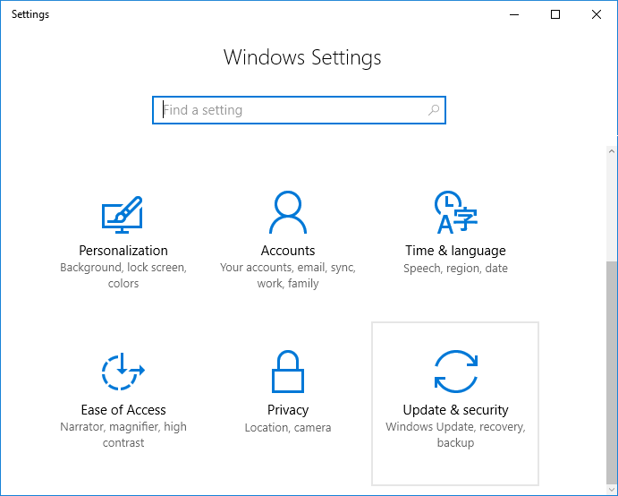This screenshot has width=618, height=496.
Task: Click 'Location, camera' description
Action: point(288,428)
